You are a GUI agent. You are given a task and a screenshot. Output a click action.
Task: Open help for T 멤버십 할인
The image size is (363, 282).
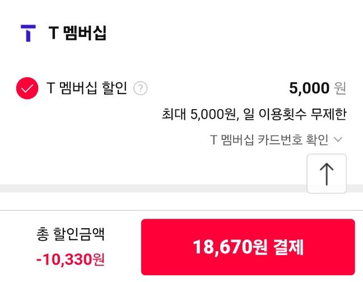click(x=141, y=88)
